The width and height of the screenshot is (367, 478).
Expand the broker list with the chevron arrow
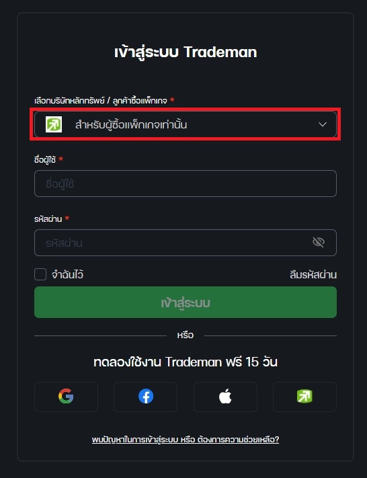(x=323, y=124)
